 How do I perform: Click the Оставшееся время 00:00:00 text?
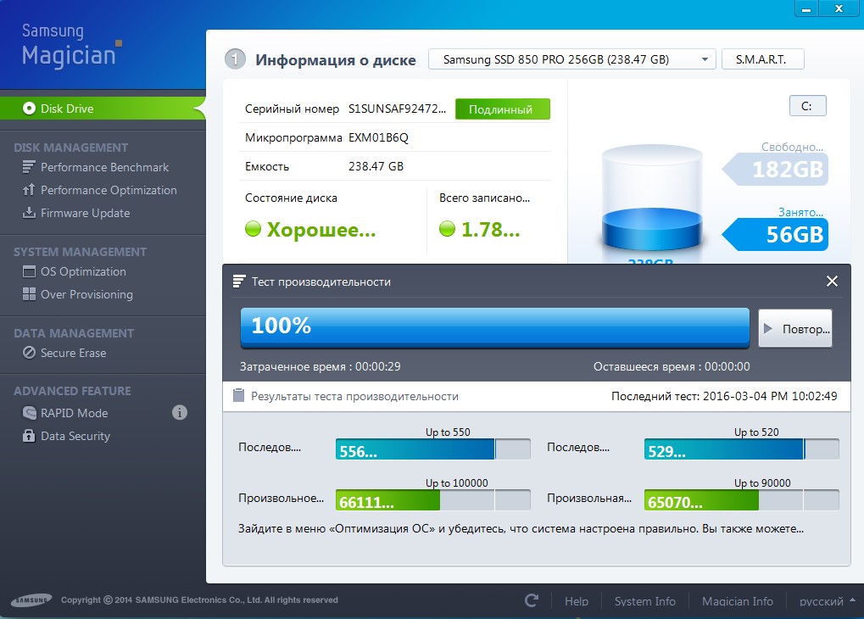(x=672, y=366)
